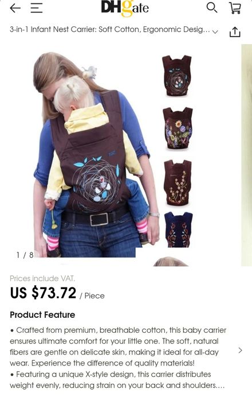The image size is (252, 401).
Task: Tap the share icon beside title
Action: [235, 32]
